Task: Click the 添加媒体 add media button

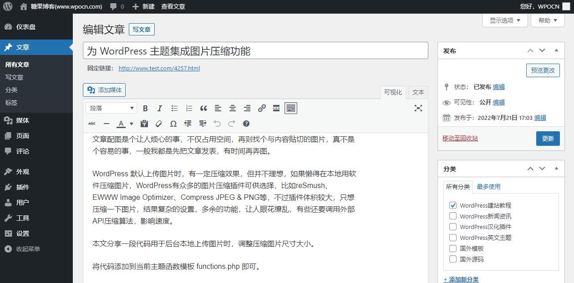Action: tap(104, 90)
